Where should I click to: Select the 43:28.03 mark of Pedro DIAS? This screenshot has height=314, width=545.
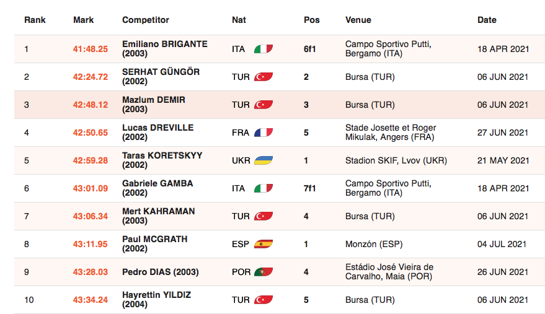click(x=91, y=272)
